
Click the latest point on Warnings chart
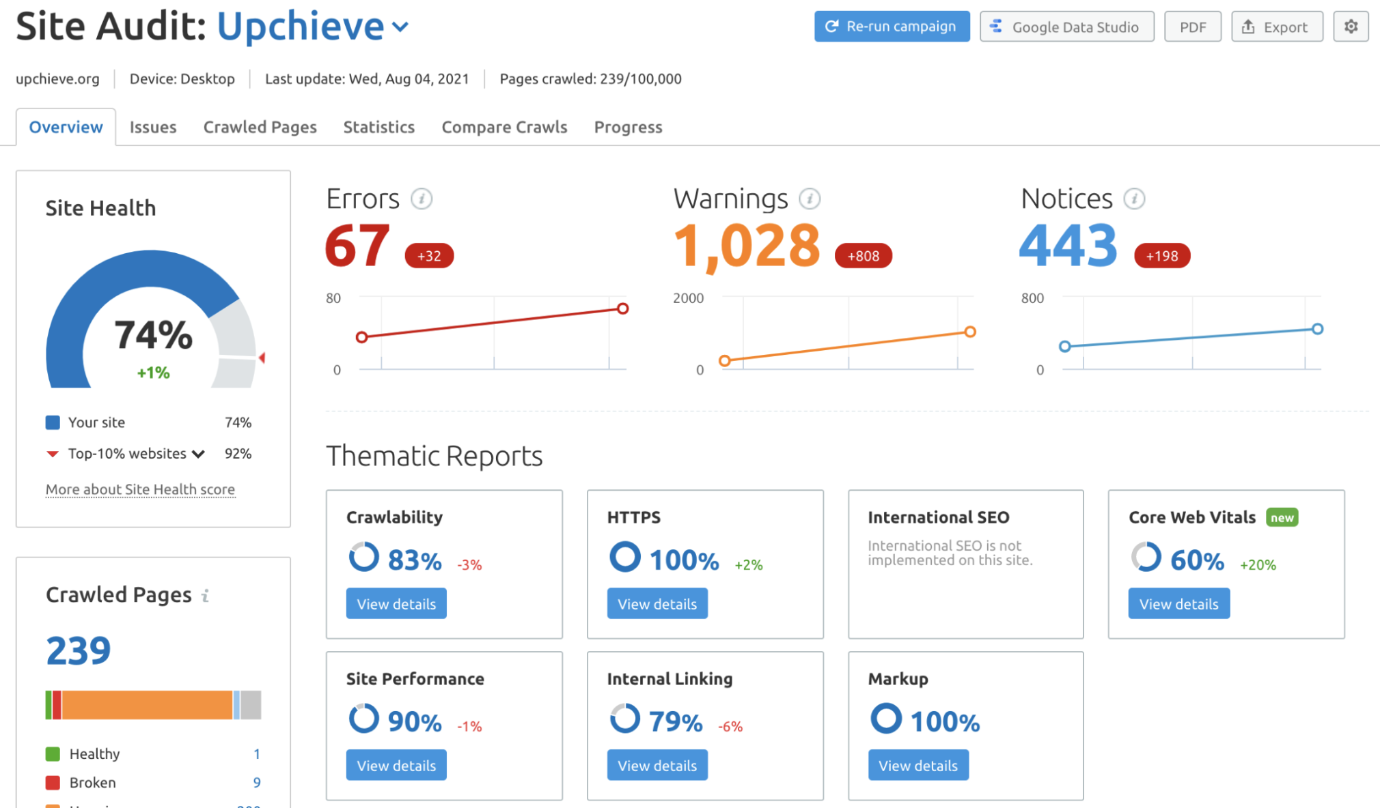(x=969, y=332)
